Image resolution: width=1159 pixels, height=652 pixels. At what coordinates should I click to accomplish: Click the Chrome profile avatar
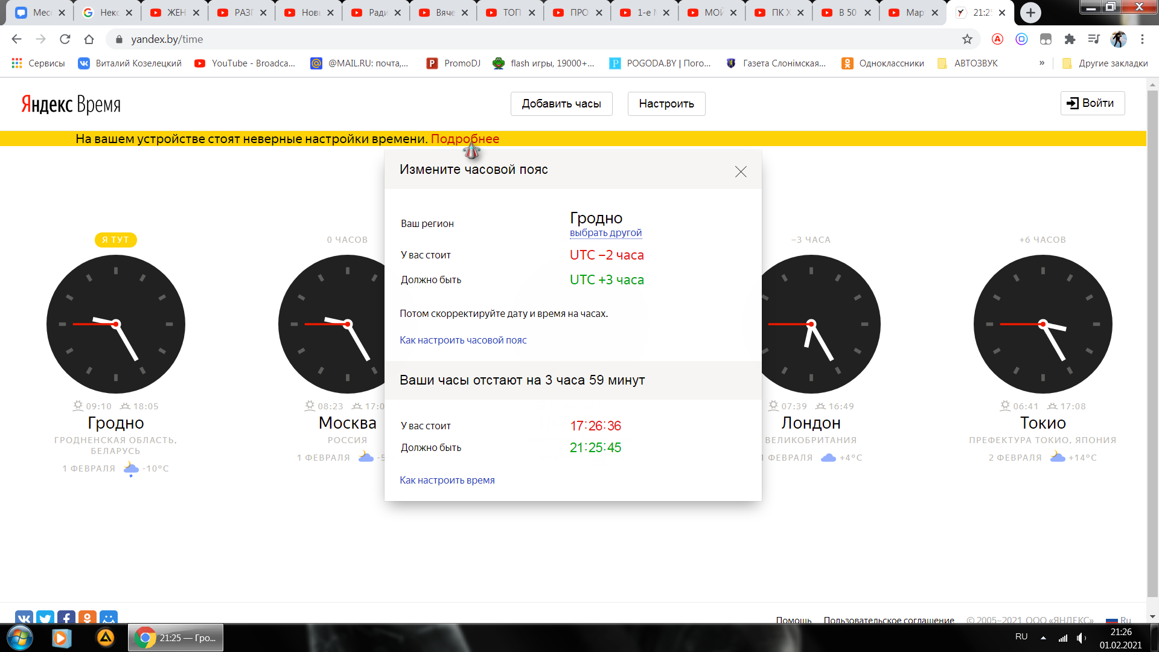[1119, 39]
